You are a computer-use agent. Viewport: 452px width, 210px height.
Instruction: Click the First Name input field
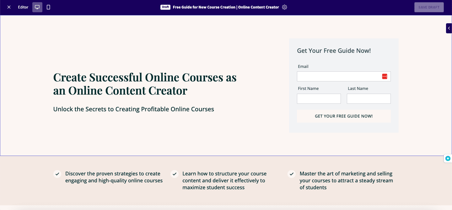click(x=319, y=98)
